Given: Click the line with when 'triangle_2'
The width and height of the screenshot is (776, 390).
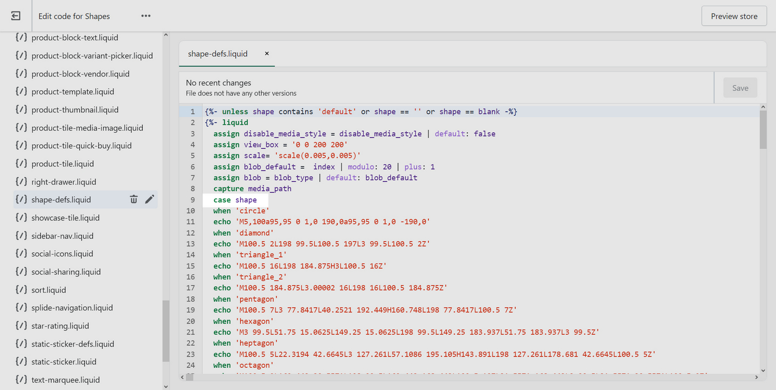Looking at the screenshot, I should tap(250, 277).
